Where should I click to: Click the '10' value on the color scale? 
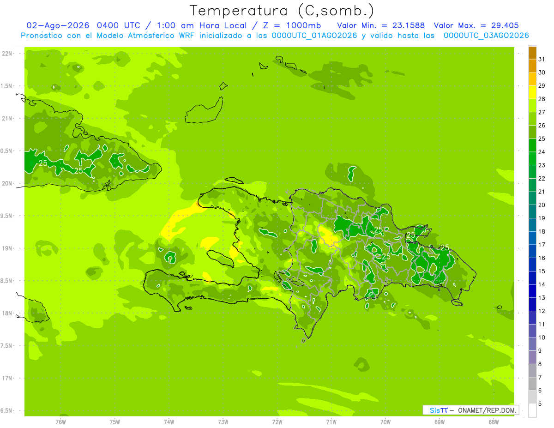click(x=542, y=338)
